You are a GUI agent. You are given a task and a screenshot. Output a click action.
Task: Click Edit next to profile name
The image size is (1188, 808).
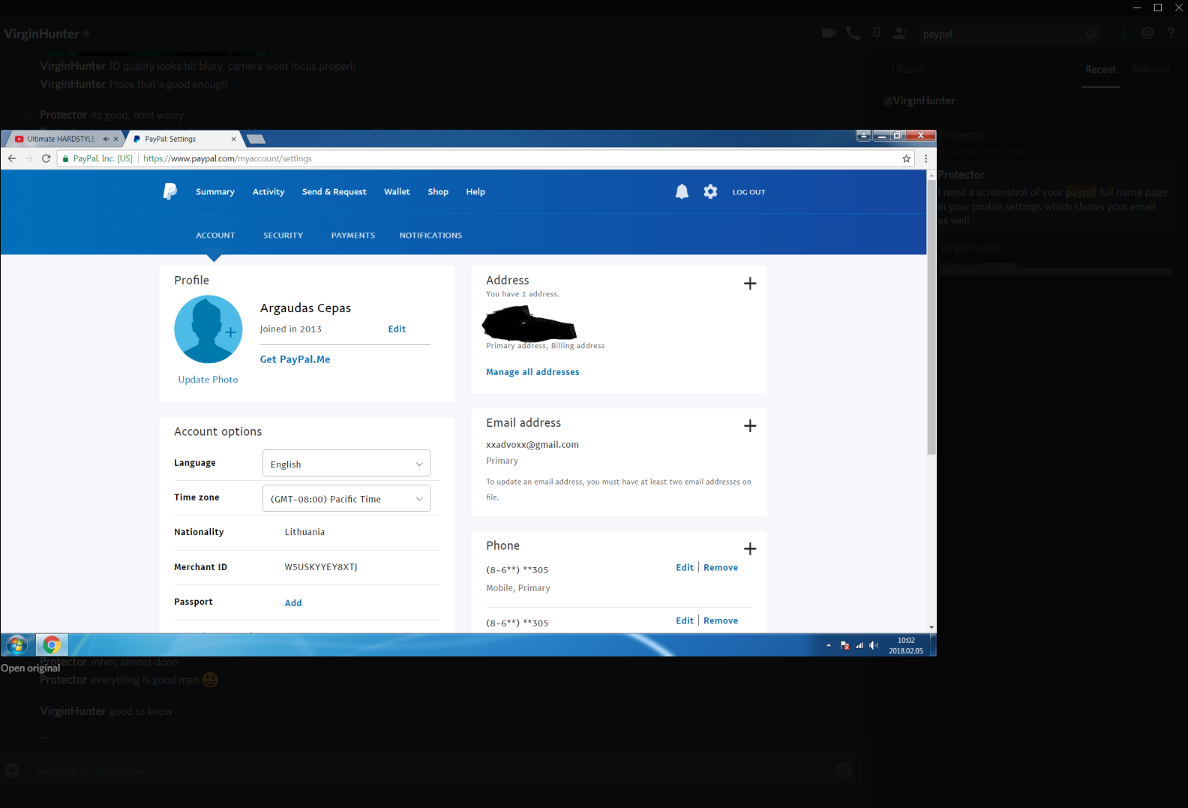pos(397,329)
